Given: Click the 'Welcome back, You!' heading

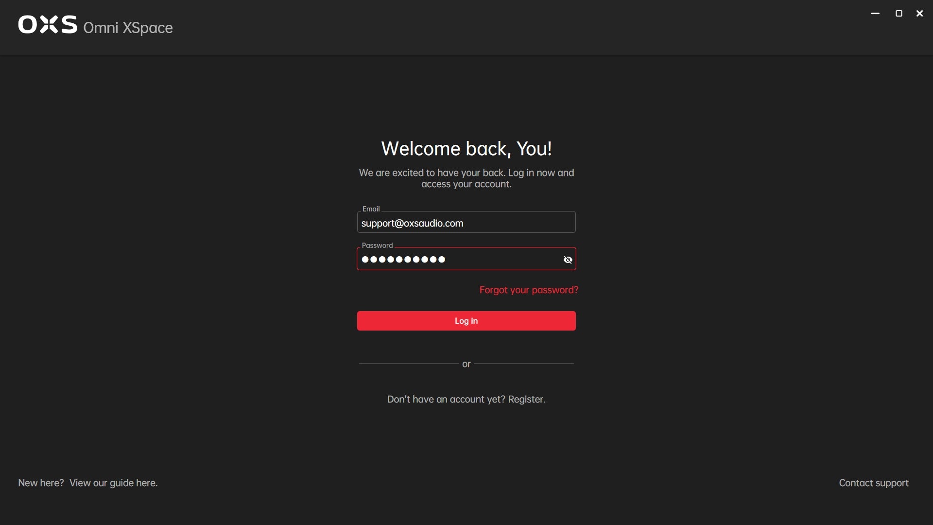Looking at the screenshot, I should click(x=466, y=149).
